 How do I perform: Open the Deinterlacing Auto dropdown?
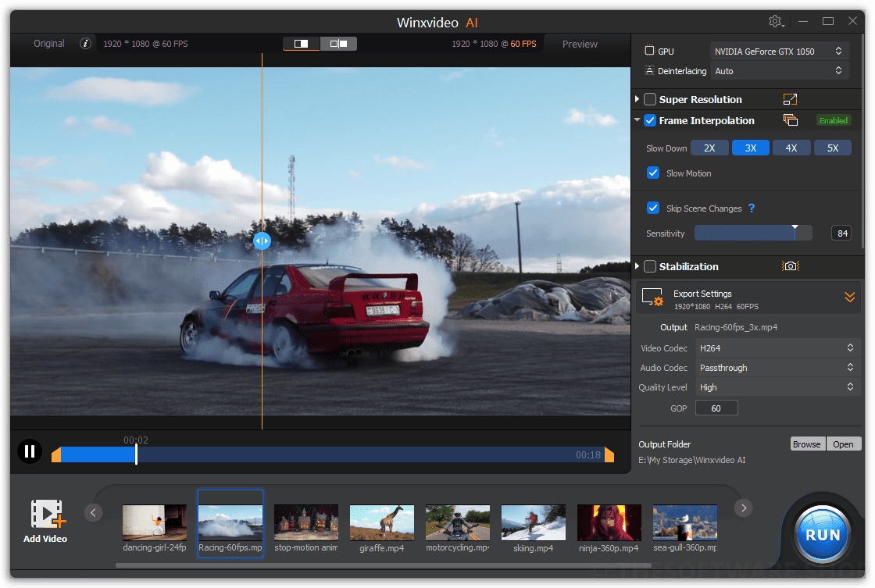tap(780, 70)
